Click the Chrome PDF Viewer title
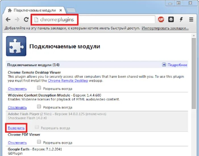 click(x=24, y=135)
